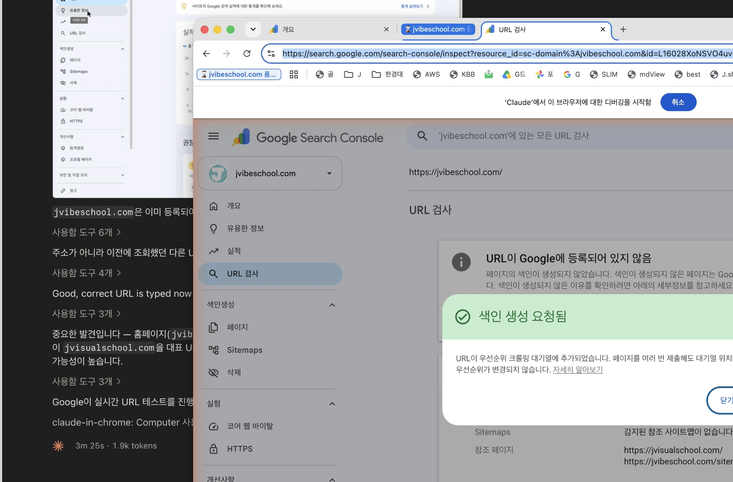This screenshot has height=482, width=733.
Task: Open the green mail bookmark icon
Action: pos(488,74)
